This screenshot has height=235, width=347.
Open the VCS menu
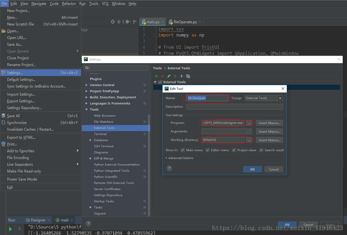(105, 4)
